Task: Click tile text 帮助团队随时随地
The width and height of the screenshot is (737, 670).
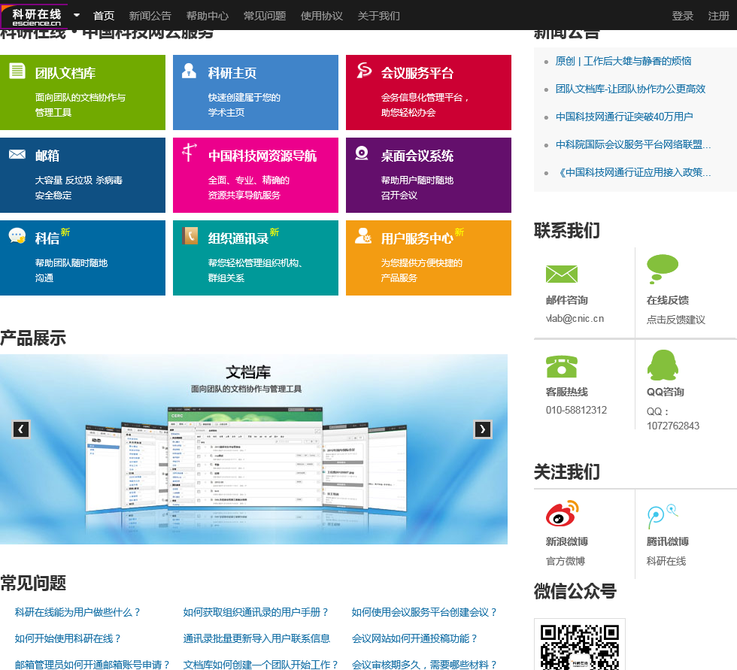Action: pyautogui.click(x=71, y=263)
